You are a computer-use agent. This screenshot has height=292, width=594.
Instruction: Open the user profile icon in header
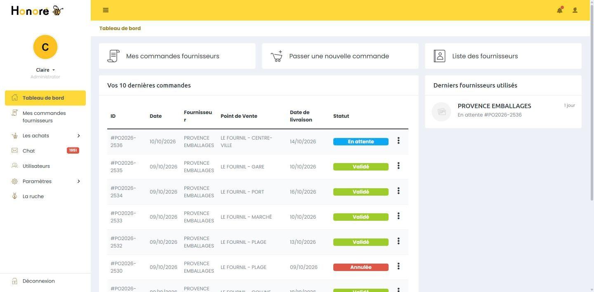pyautogui.click(x=575, y=10)
